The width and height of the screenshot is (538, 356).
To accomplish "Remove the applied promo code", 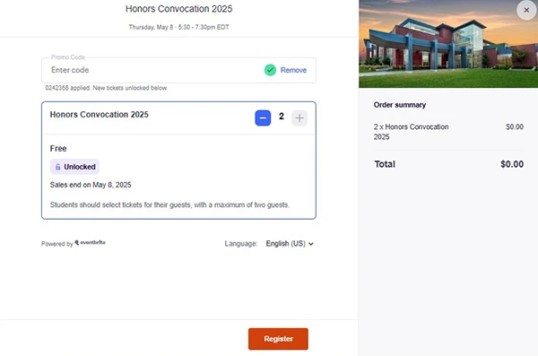I will pyautogui.click(x=293, y=70).
